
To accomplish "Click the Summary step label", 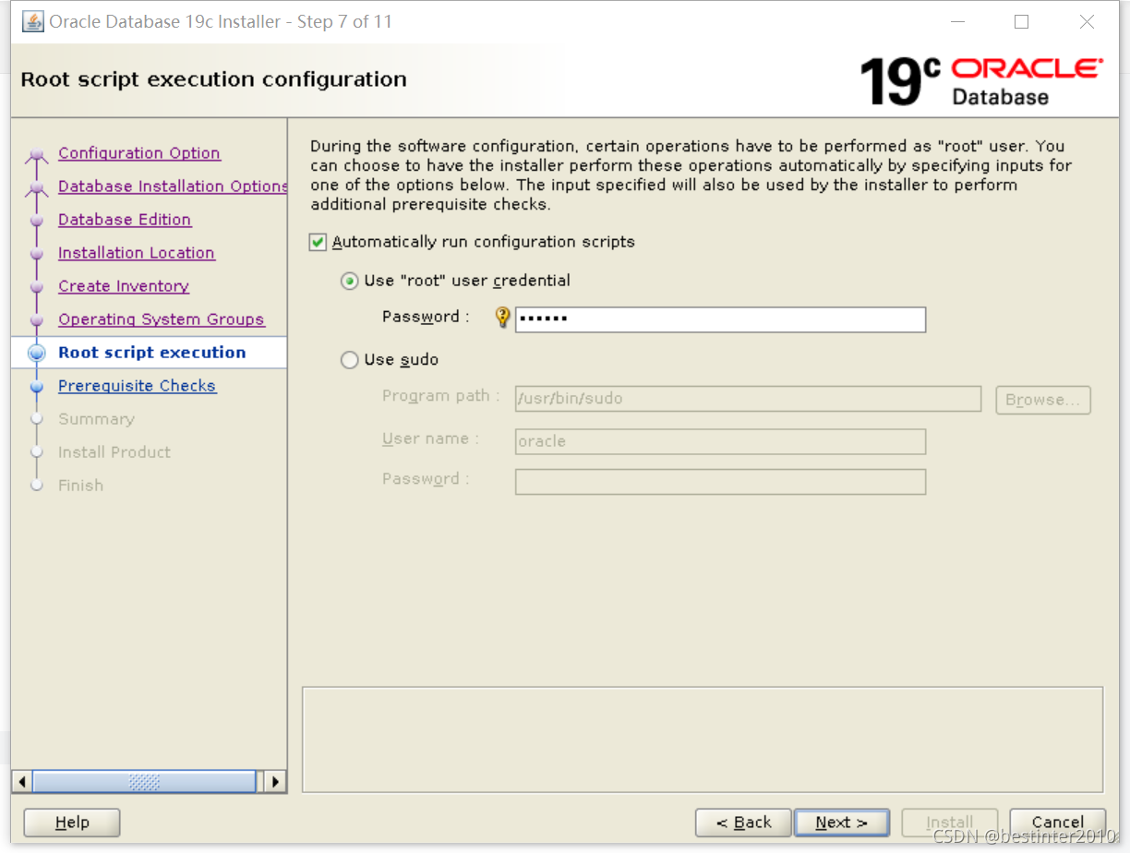I will click(96, 419).
